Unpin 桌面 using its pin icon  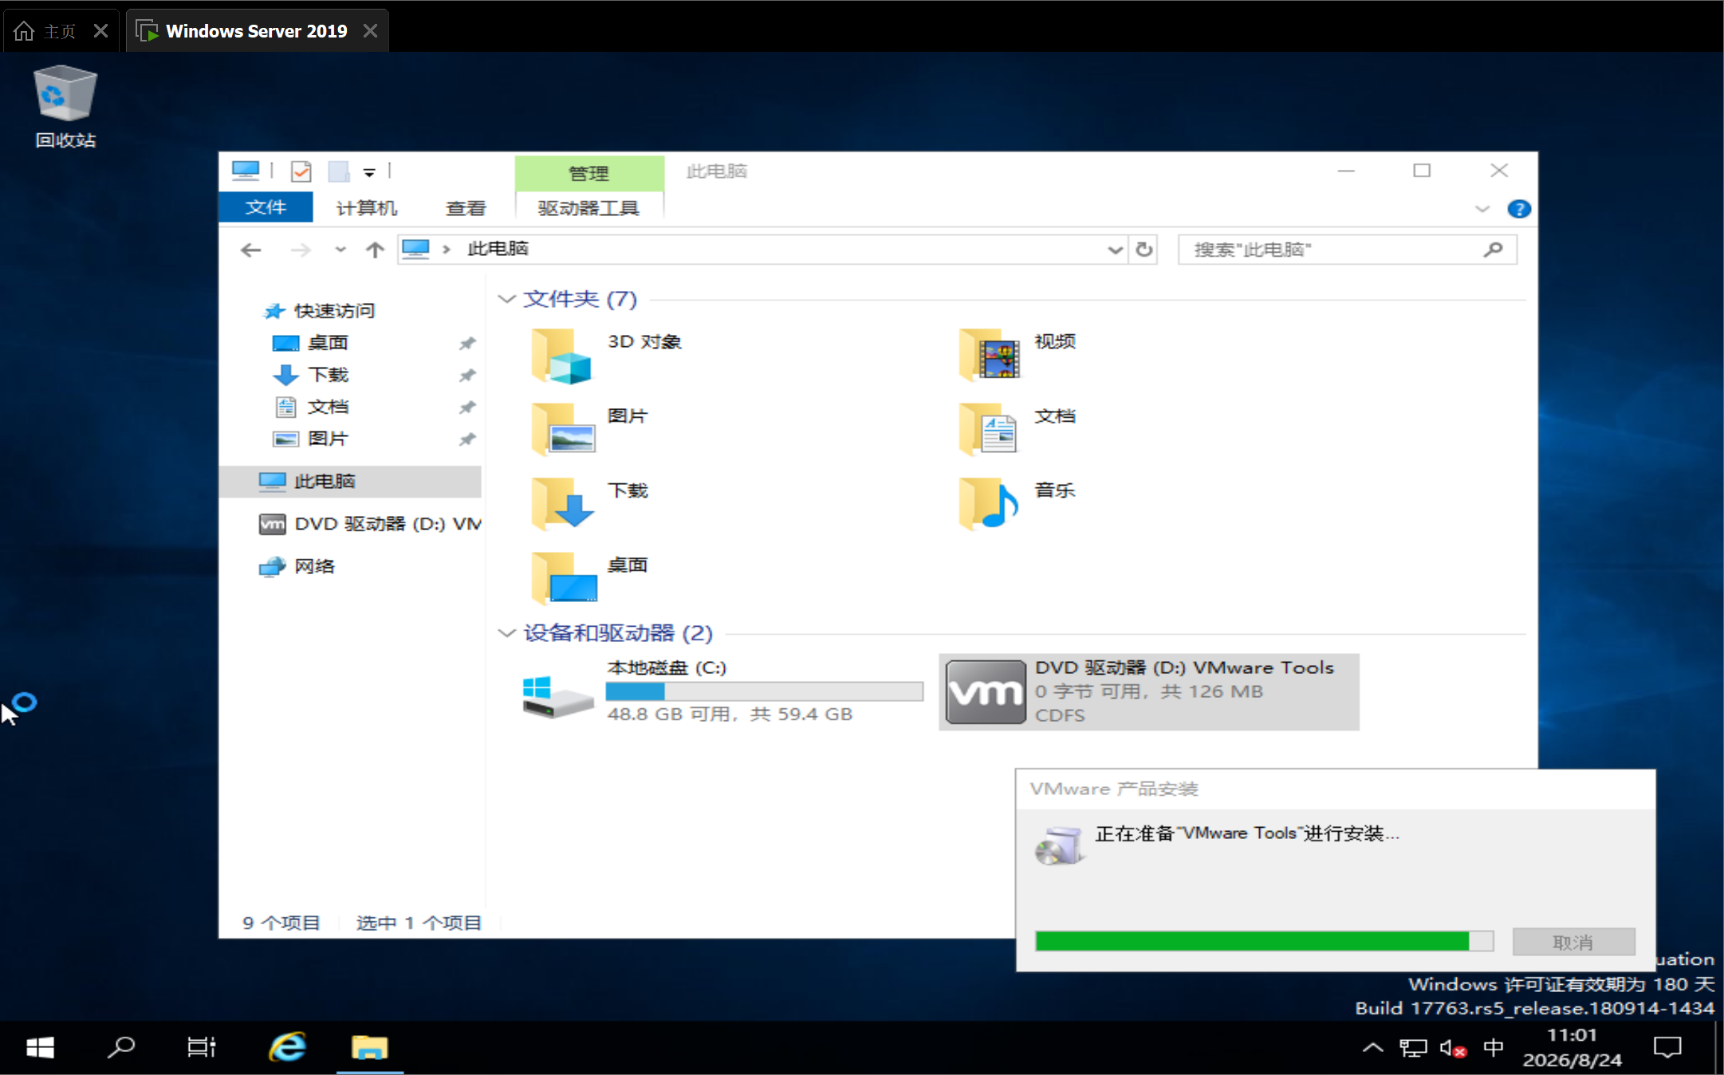tap(467, 344)
